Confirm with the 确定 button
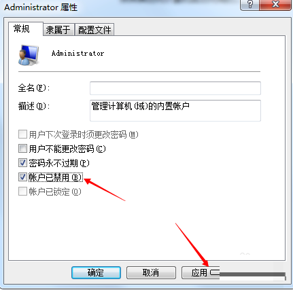 (x=96, y=272)
